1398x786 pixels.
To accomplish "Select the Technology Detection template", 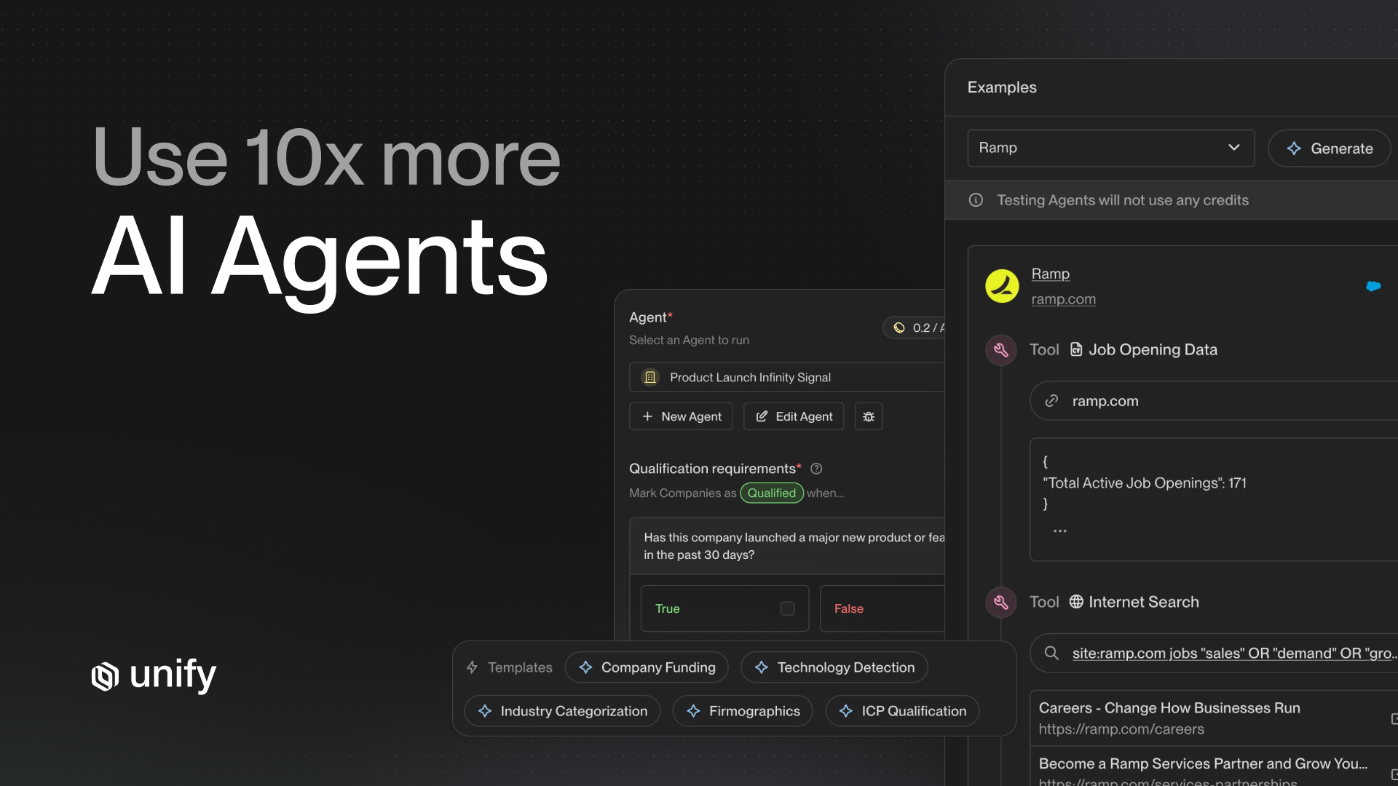I will coord(834,667).
